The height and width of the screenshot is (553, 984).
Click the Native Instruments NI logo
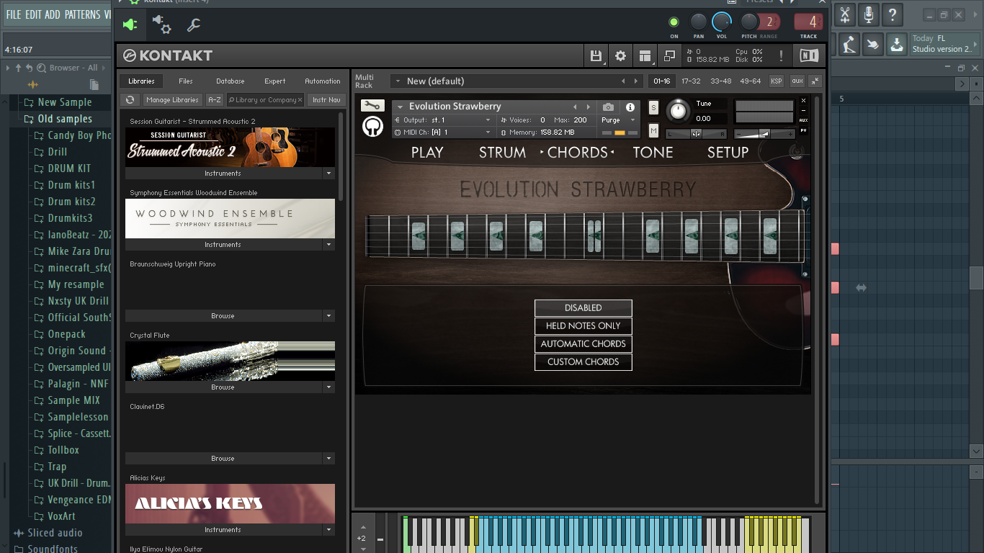[809, 56]
